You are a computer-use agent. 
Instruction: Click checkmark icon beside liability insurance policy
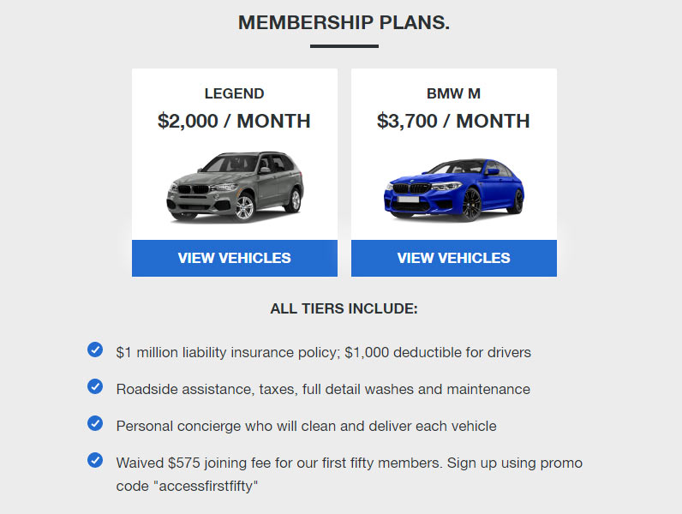95,350
